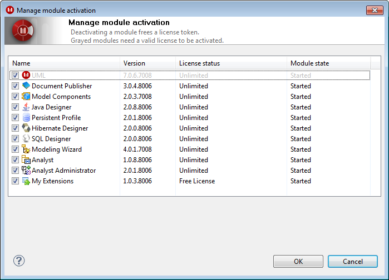The height and width of the screenshot is (280, 389).
Task: Close the Manage module activation dialog
Action: [x=375, y=10]
